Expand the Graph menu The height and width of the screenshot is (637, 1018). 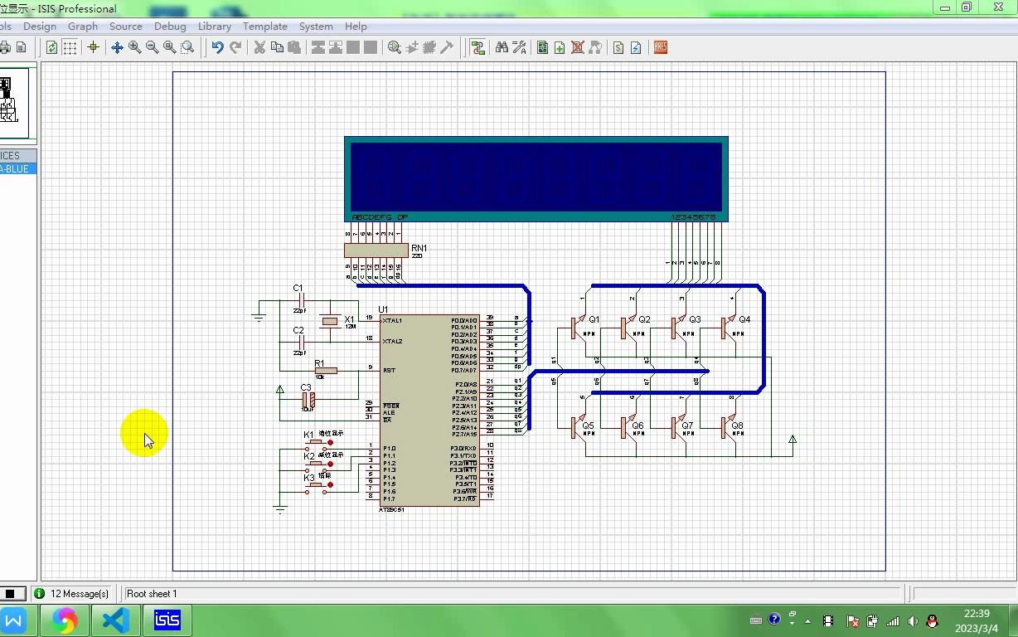(x=83, y=27)
